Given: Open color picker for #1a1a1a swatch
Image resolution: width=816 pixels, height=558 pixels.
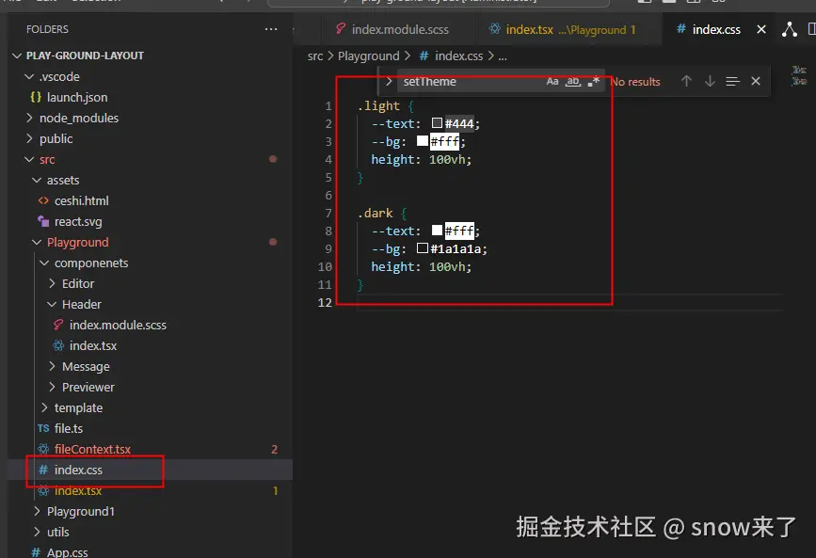Looking at the screenshot, I should pos(423,247).
